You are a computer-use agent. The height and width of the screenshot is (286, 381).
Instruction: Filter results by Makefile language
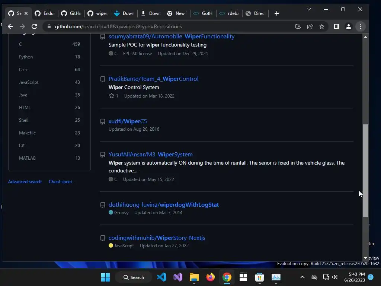(x=49, y=133)
